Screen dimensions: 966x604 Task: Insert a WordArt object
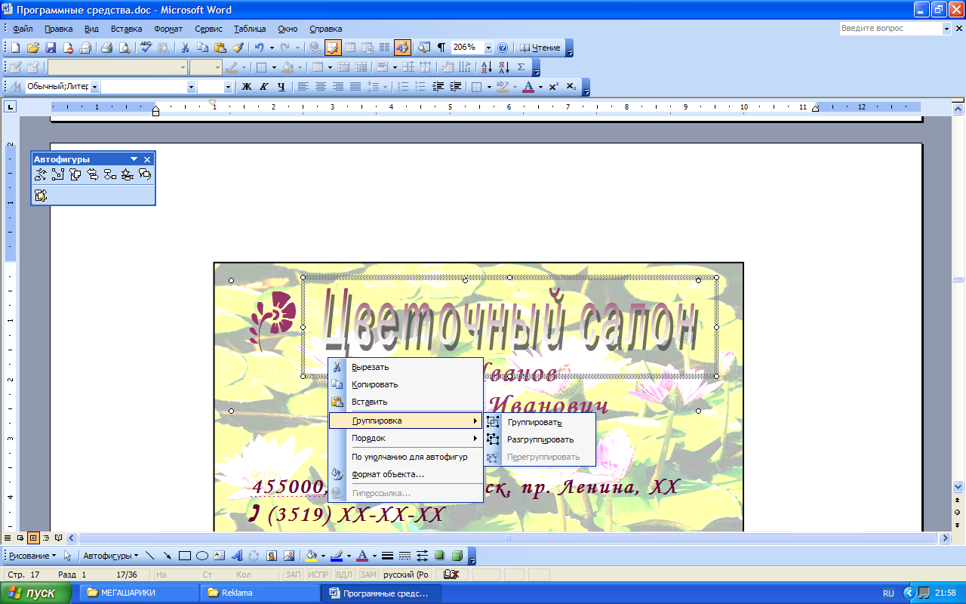click(236, 556)
